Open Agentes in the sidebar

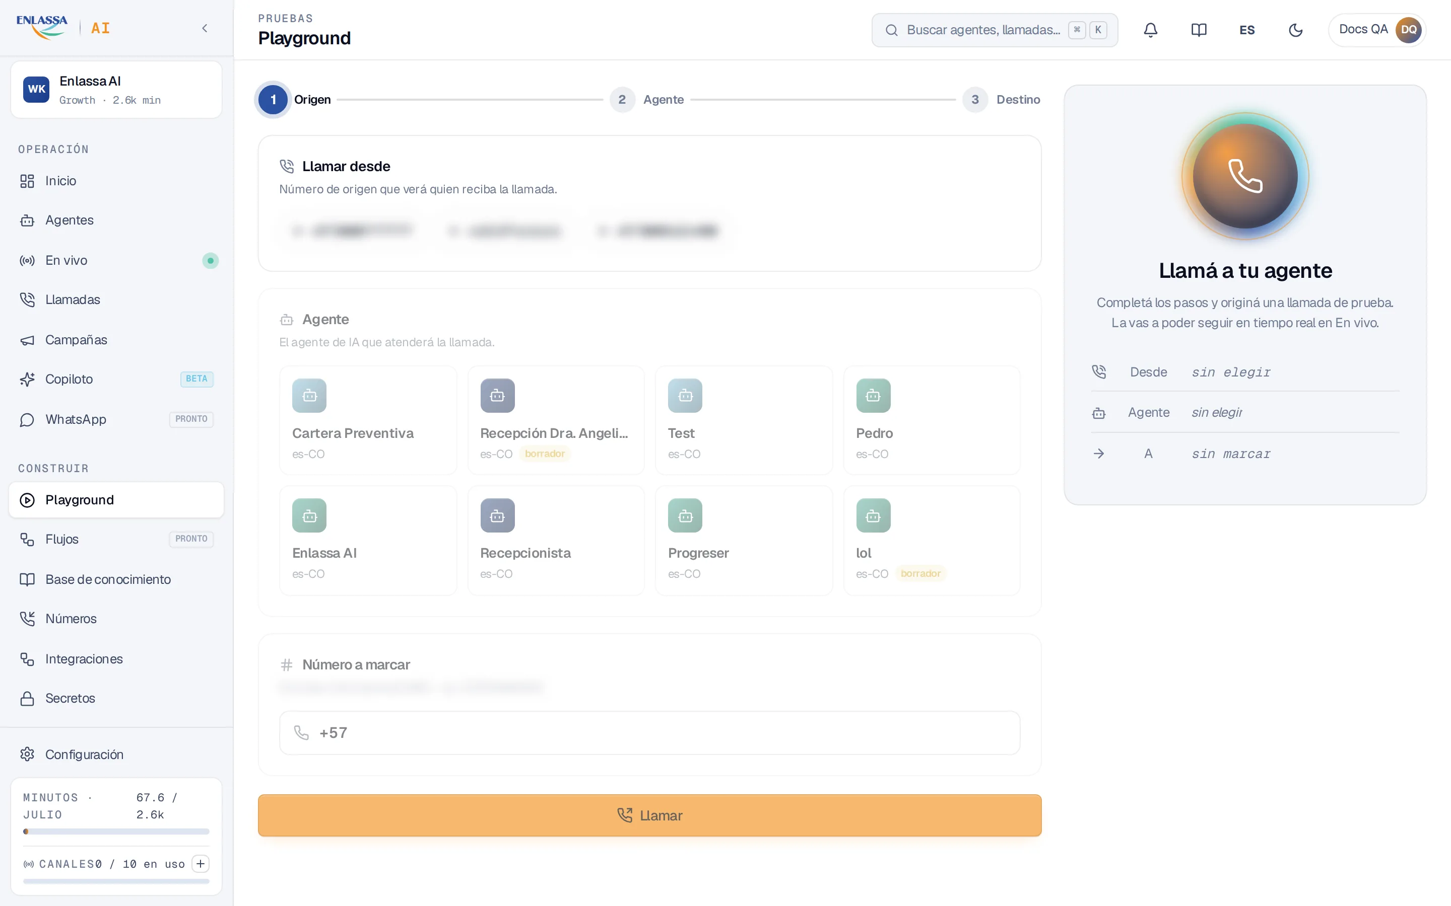point(116,220)
